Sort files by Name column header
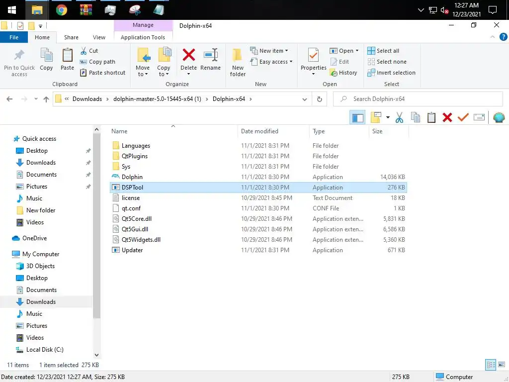The image size is (509, 382). 119,131
